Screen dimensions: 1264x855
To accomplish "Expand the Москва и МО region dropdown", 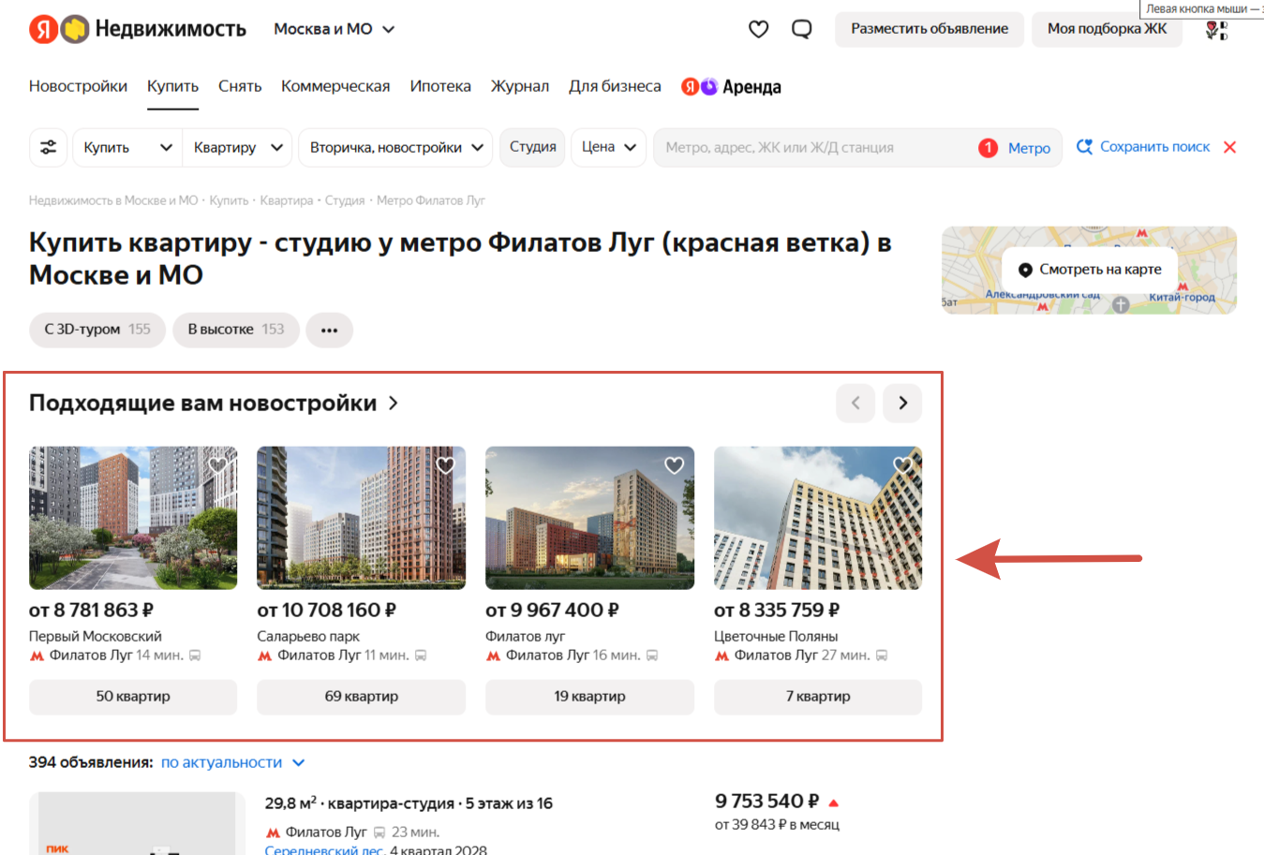I will click(334, 29).
